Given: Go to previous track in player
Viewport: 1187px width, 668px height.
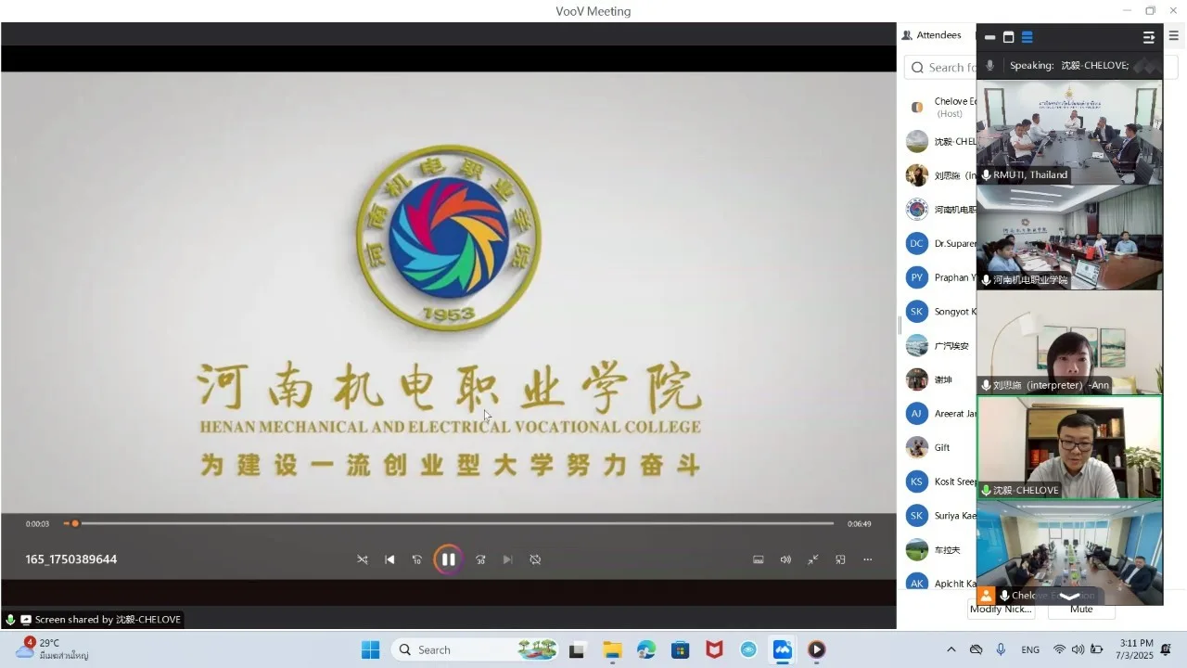Looking at the screenshot, I should (389, 559).
